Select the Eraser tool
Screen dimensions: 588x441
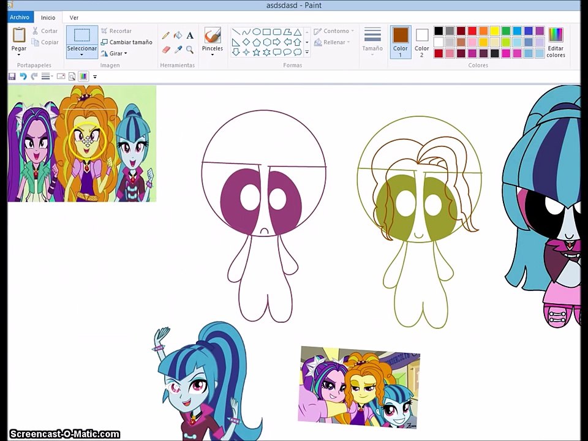(165, 50)
